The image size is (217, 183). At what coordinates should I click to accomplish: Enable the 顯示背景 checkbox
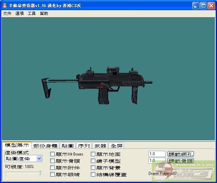pyautogui.click(x=93, y=168)
